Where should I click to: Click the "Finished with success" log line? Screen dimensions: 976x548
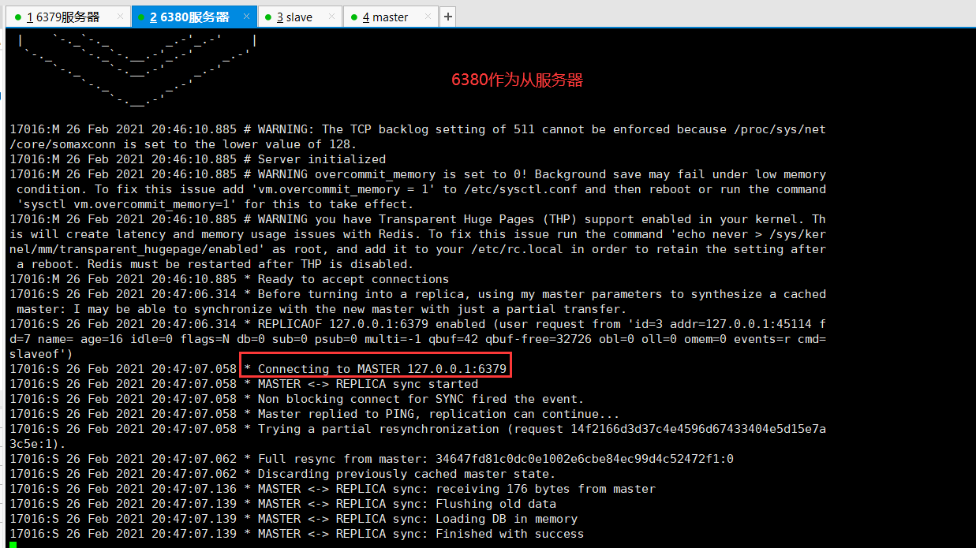[x=297, y=534]
